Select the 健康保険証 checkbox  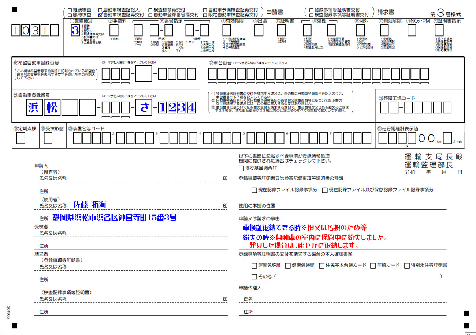[288, 266]
